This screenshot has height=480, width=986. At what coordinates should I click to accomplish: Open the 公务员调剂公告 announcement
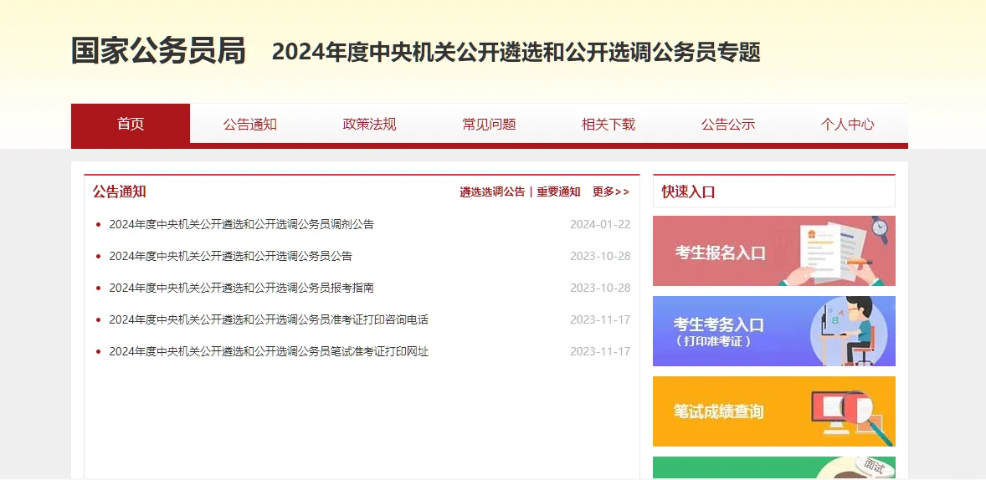(x=241, y=224)
